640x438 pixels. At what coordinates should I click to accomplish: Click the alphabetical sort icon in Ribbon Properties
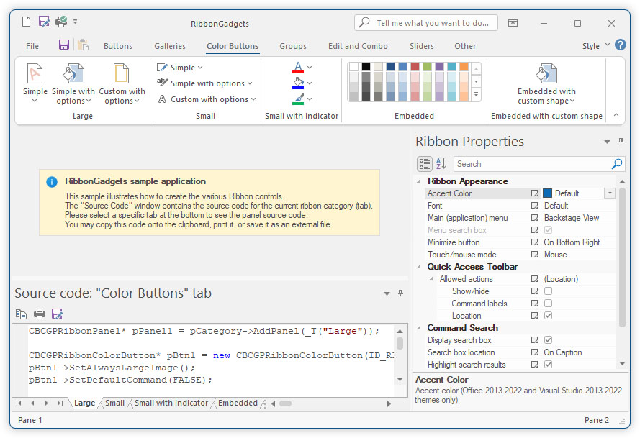(441, 164)
